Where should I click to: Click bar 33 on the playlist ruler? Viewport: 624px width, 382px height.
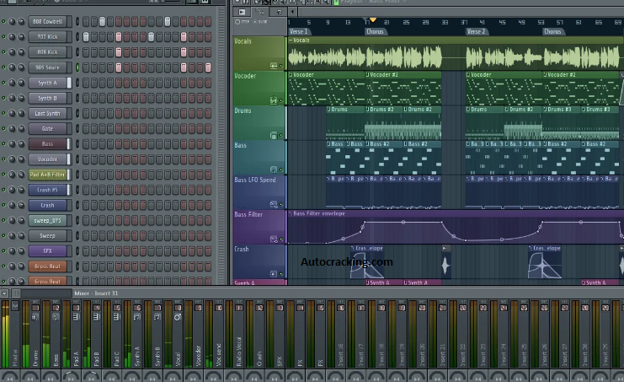point(445,22)
